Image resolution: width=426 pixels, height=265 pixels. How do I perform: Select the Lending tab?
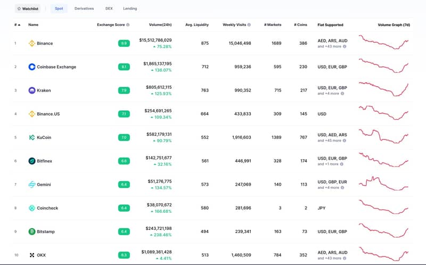[130, 9]
